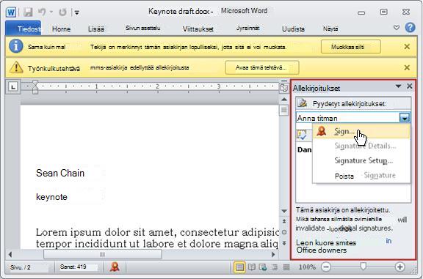Click the blue information icon in message bar
Viewport: 423px width, 279px height.
point(15,46)
